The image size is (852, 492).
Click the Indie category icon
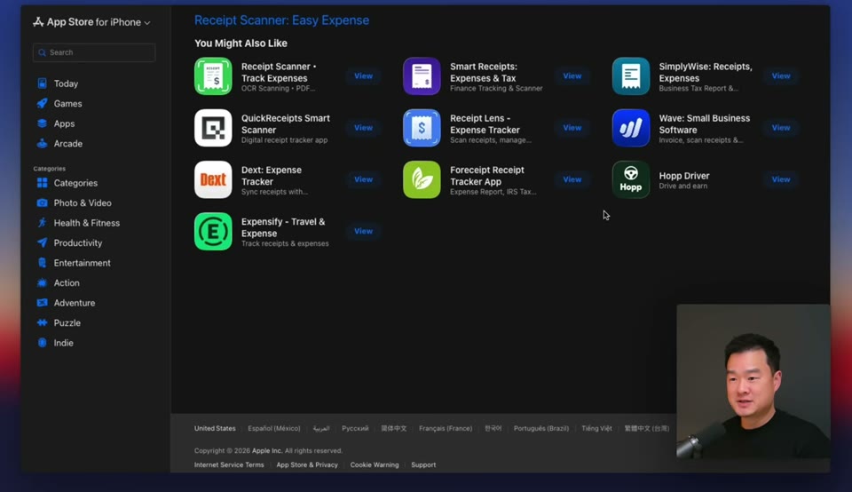click(42, 343)
